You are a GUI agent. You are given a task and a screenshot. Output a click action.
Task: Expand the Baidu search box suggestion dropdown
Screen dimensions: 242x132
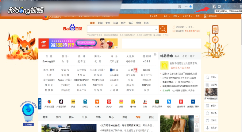pyautogui.click(x=156, y=29)
